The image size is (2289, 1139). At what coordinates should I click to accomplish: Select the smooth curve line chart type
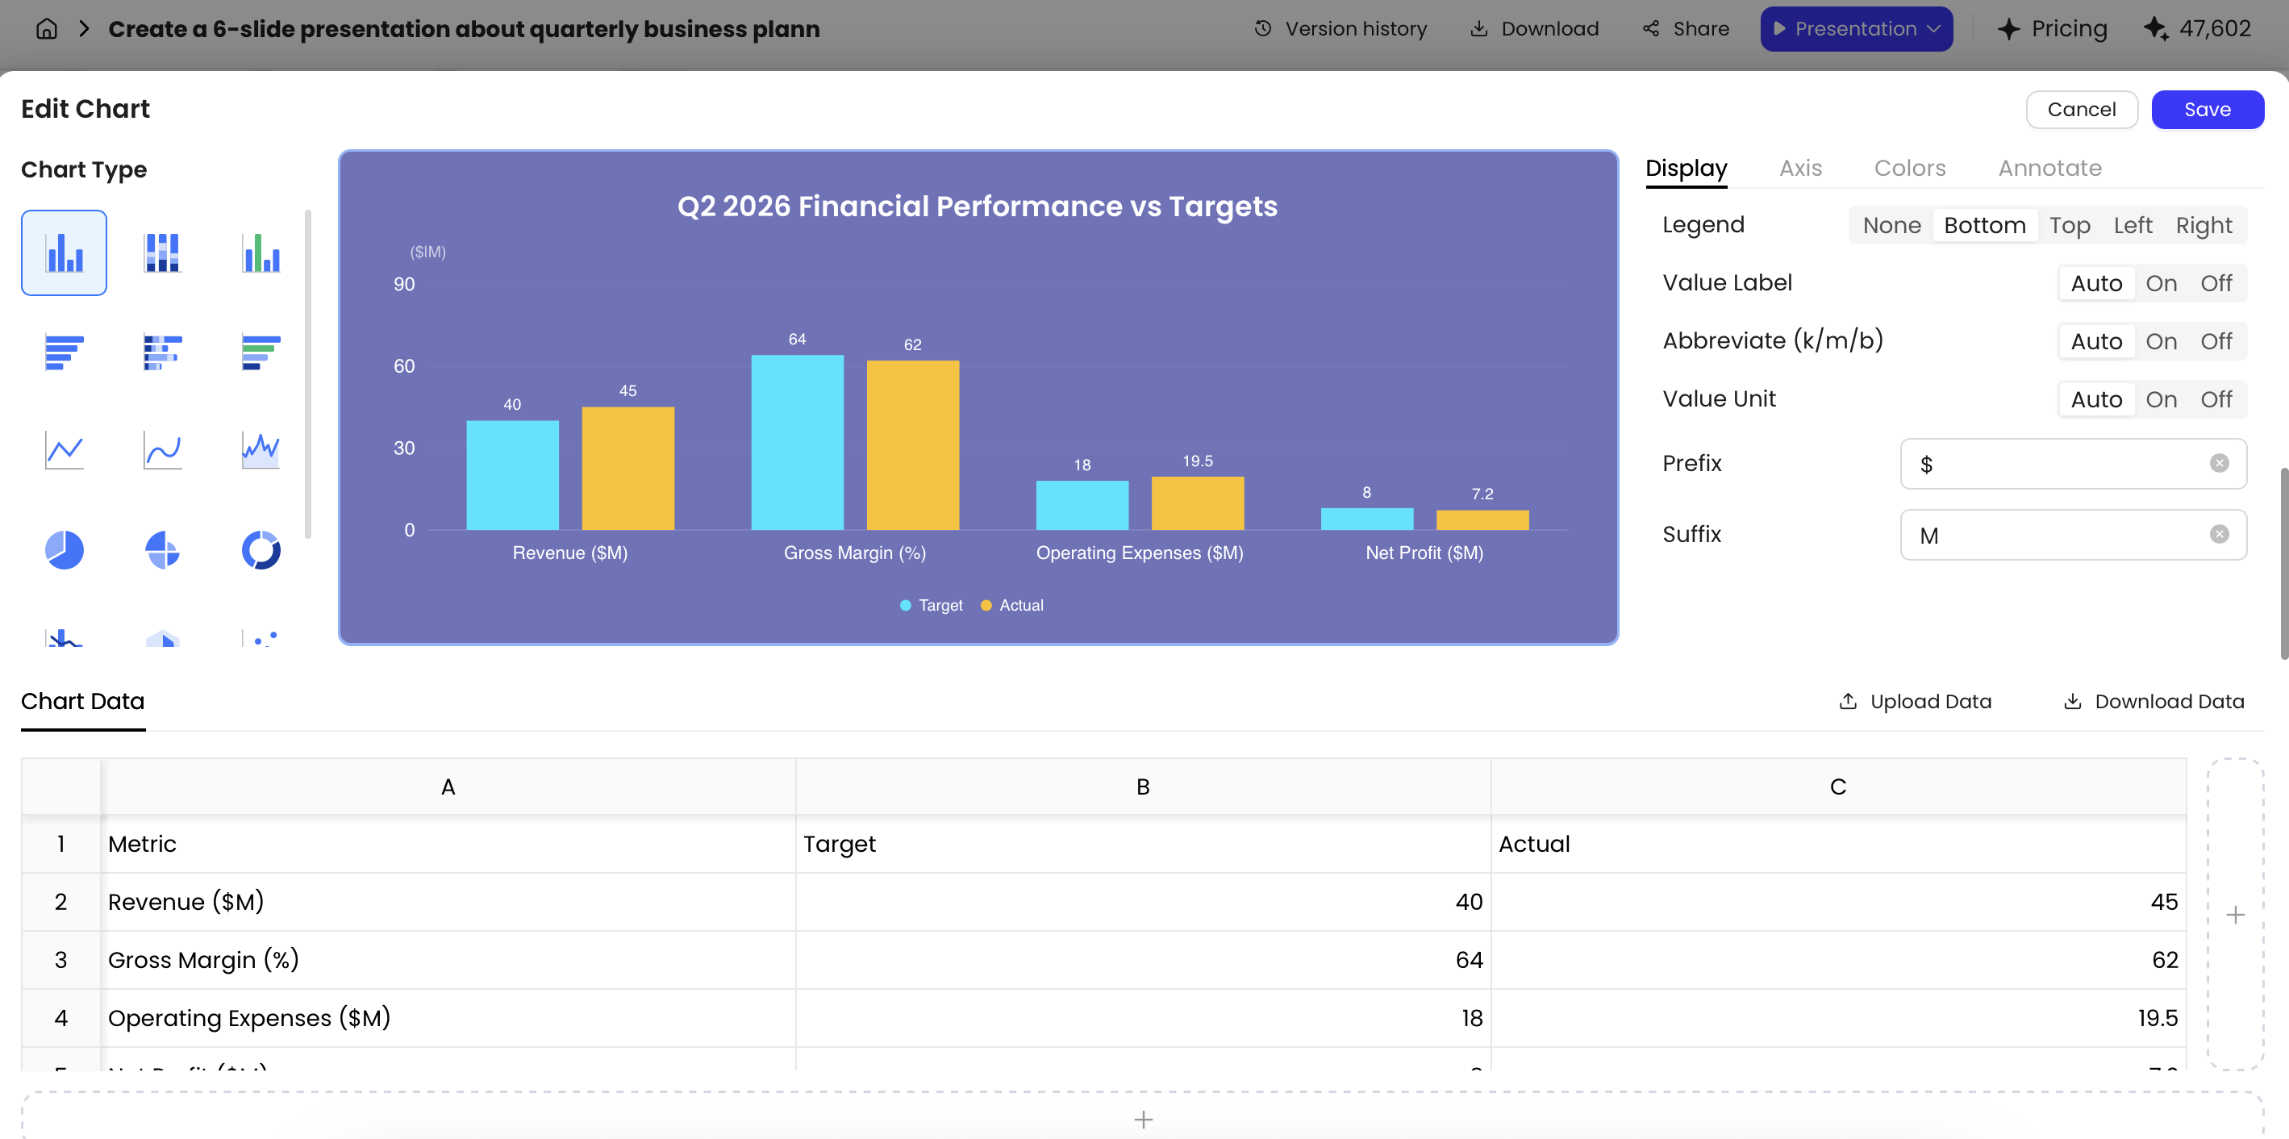pos(162,450)
